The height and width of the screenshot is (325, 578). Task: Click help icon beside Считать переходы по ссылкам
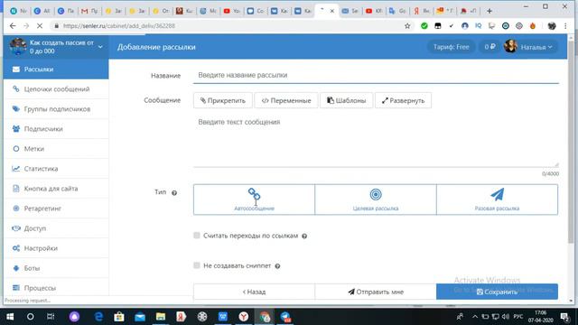coord(304,237)
